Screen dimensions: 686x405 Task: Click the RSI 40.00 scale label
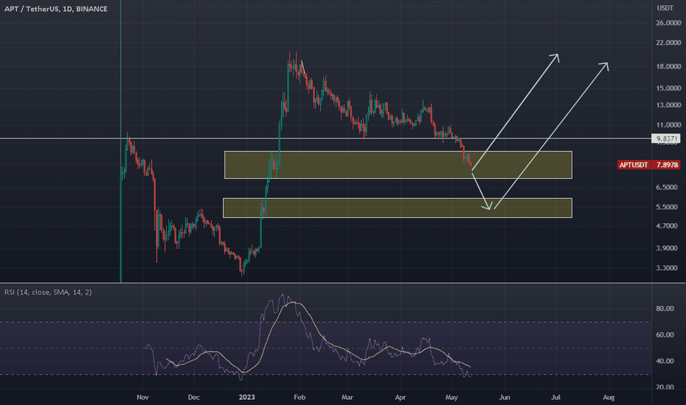click(x=665, y=362)
